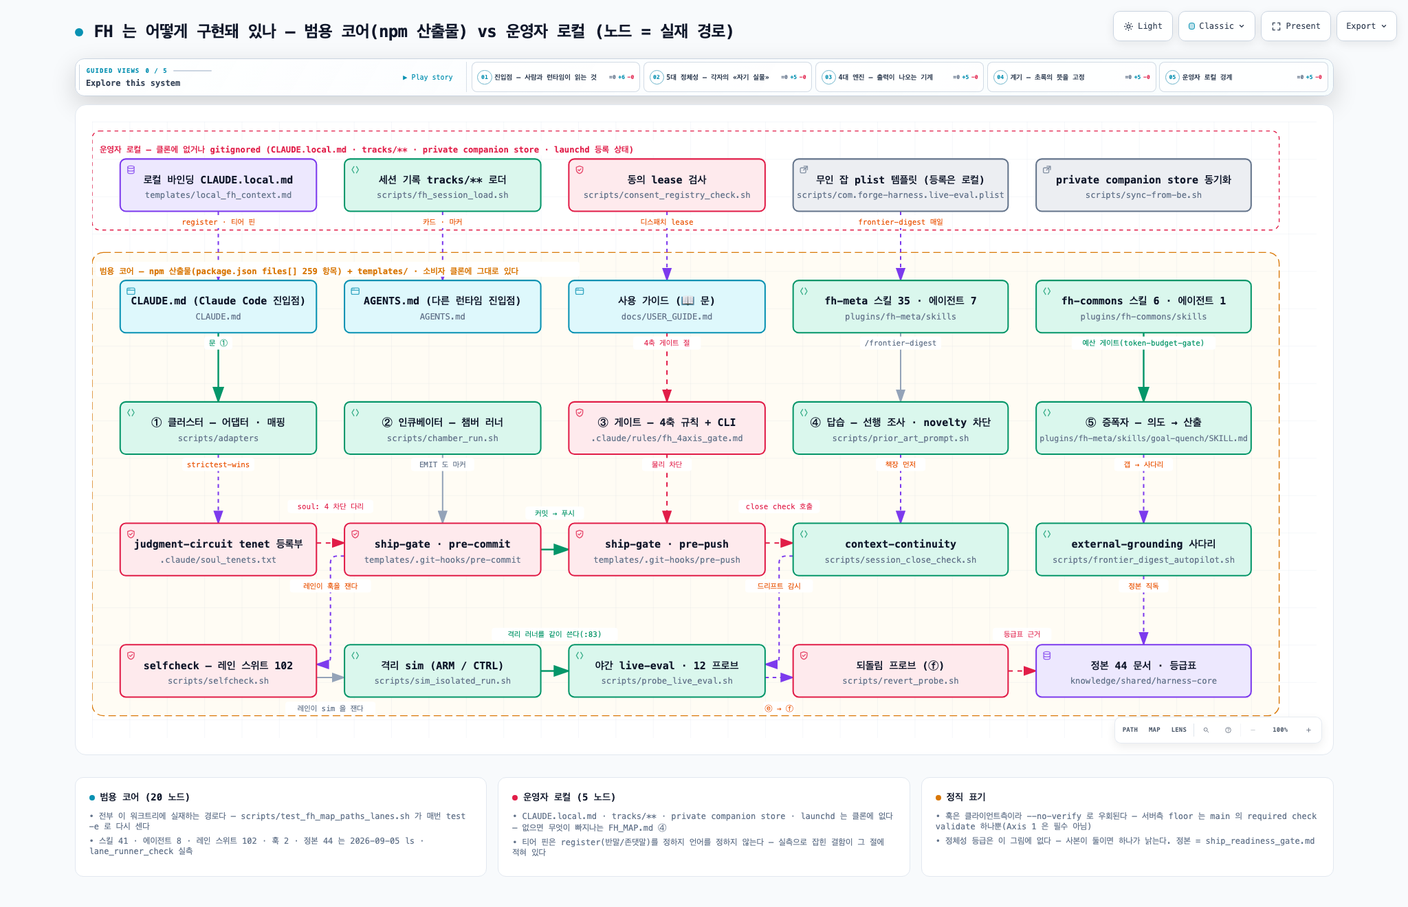This screenshot has height=907, width=1408.
Task: Select guided view 05 운영자 로컬 경계
Action: coord(1243,77)
